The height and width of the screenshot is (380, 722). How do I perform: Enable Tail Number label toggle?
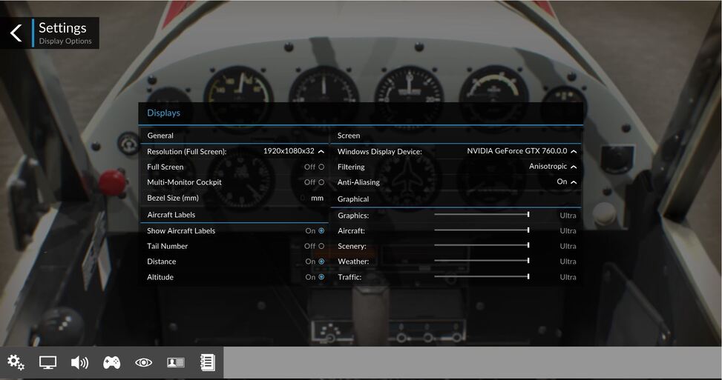321,246
